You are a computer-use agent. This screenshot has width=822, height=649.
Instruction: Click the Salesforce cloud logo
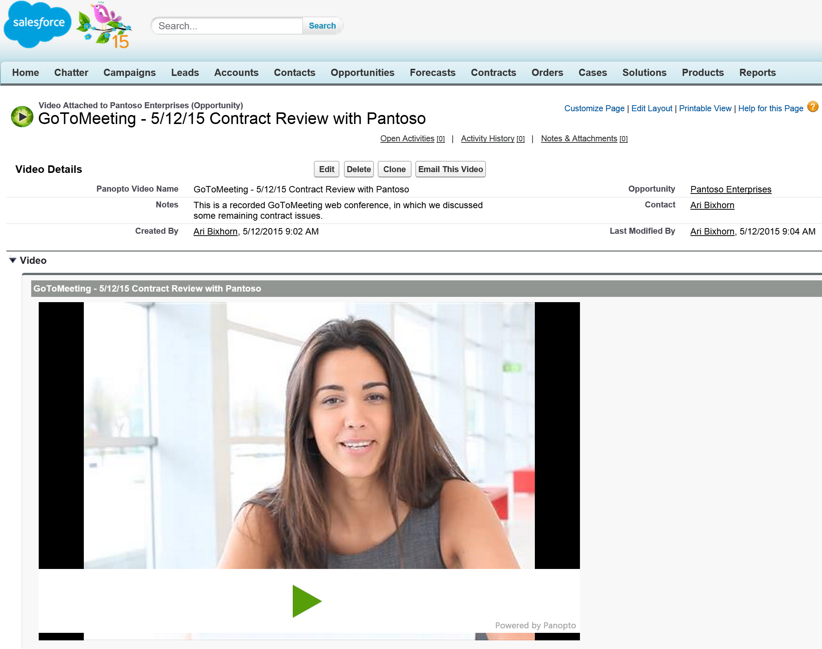pyautogui.click(x=37, y=25)
